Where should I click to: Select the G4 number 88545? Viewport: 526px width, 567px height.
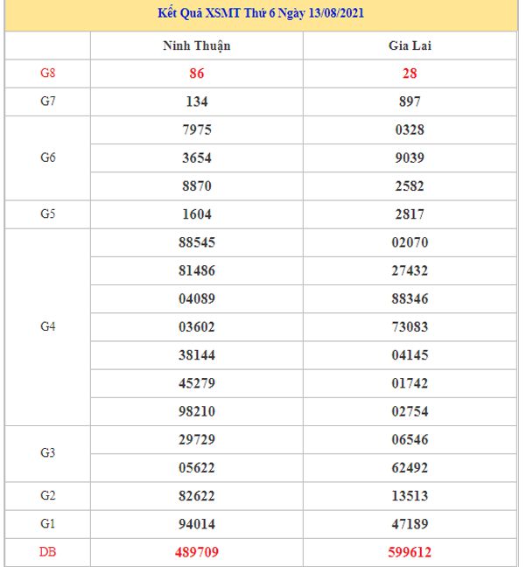197,242
